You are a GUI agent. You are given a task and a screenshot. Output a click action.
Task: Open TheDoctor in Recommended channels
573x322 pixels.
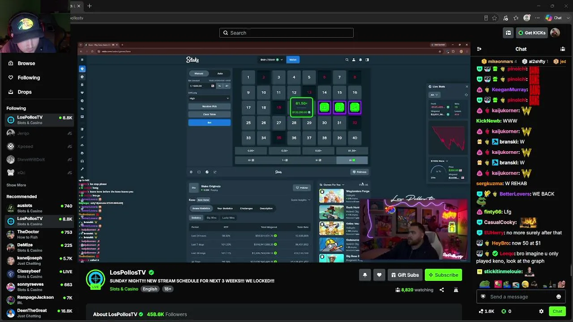click(x=39, y=234)
